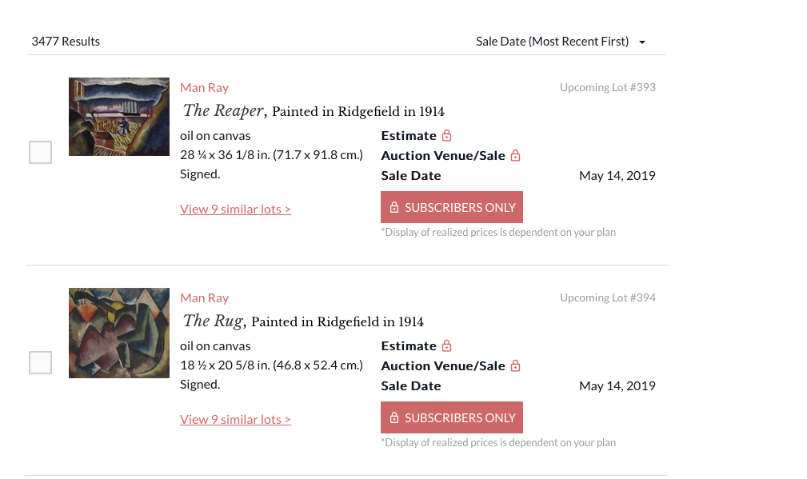Click the lock icon inside The Rug Subscribers Only button
The height and width of the screenshot is (479, 807).
[x=394, y=417]
